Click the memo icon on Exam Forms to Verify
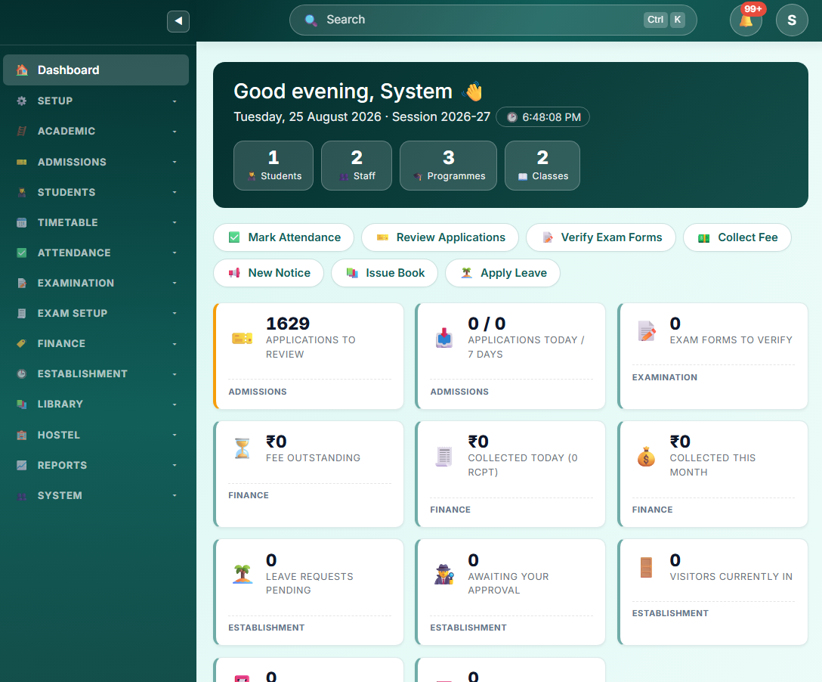The height and width of the screenshot is (682, 822). point(646,331)
